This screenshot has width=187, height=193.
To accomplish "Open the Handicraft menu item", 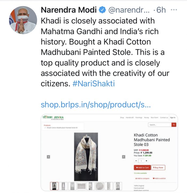I will 130,118.
